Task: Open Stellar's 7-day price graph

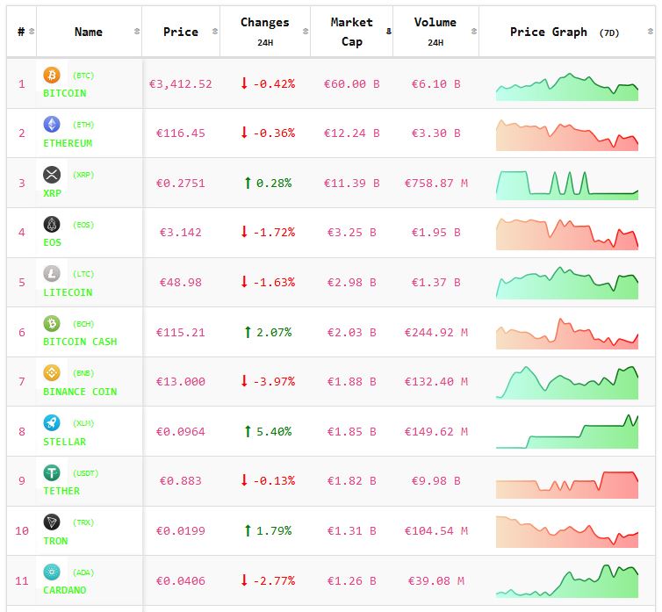Action: point(567,431)
